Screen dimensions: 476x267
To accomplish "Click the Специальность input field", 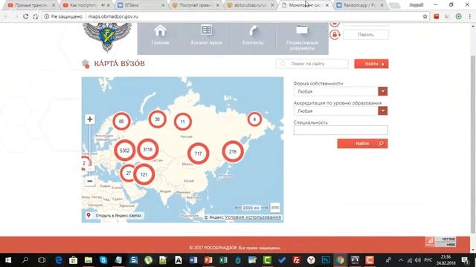I will 341,131.
